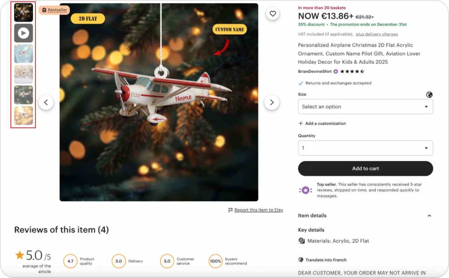Collapse the Item details section
The height and width of the screenshot is (278, 449).
tap(429, 215)
